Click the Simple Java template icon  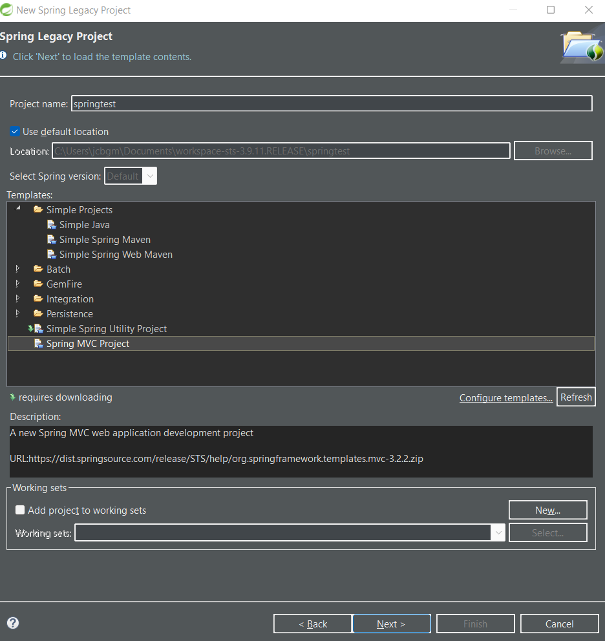(x=52, y=224)
